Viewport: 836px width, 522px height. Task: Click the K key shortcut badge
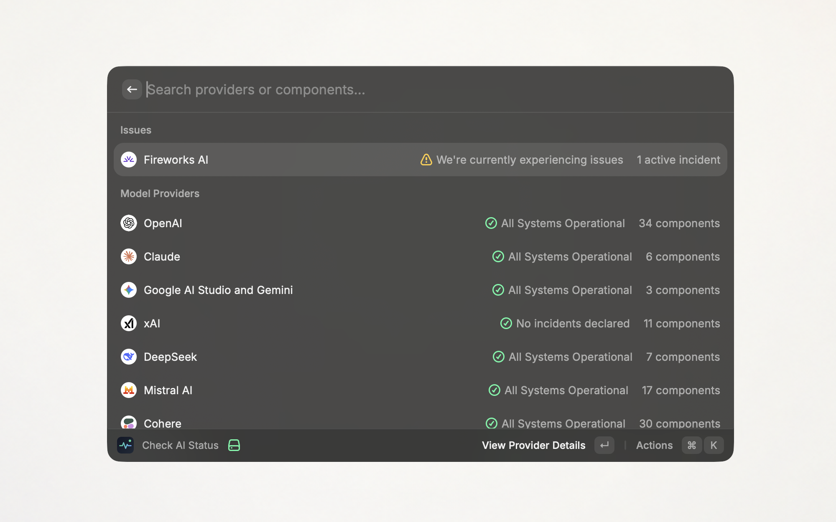tap(714, 445)
